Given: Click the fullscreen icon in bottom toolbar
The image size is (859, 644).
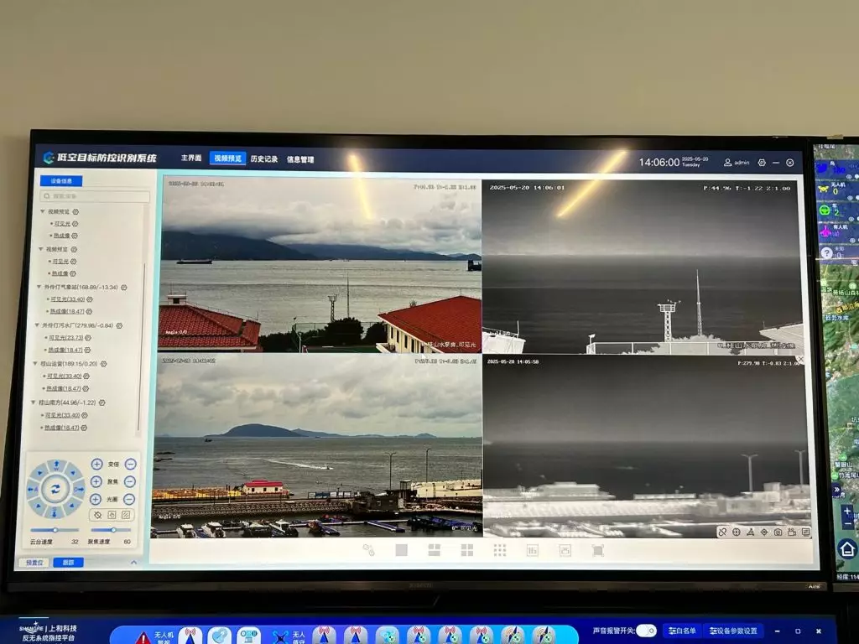Looking at the screenshot, I should point(597,550).
